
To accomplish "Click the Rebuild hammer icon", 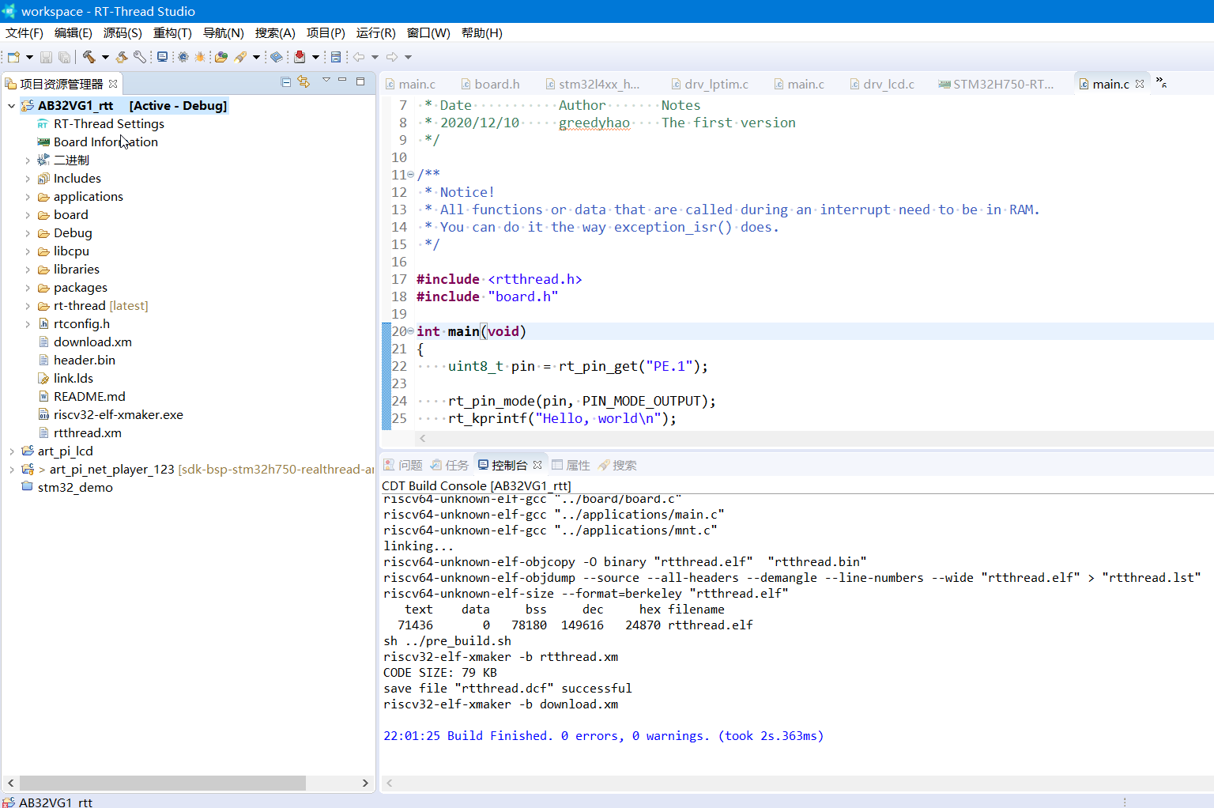I will [x=122, y=57].
